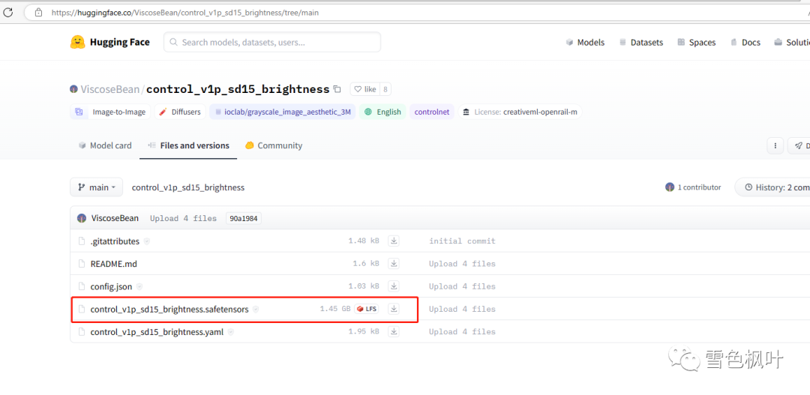Open control_v1p_sd15_brightness.yaml file

click(157, 332)
